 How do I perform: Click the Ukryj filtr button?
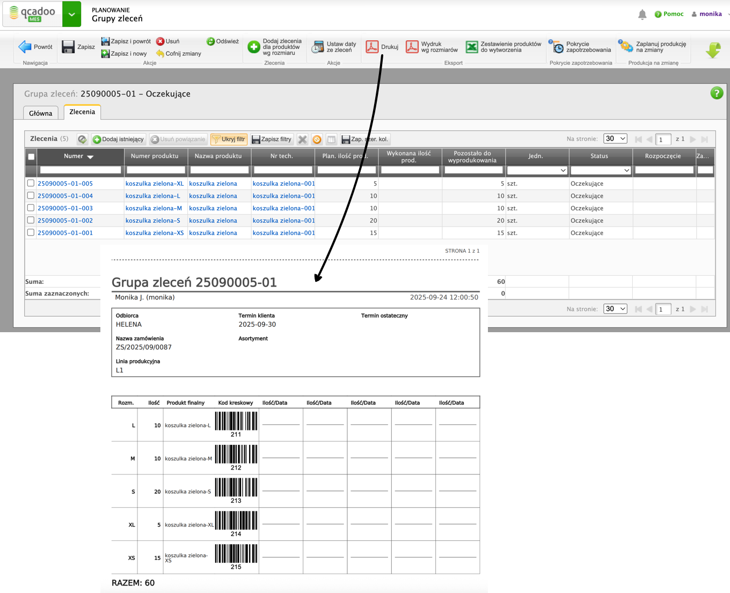tap(229, 140)
